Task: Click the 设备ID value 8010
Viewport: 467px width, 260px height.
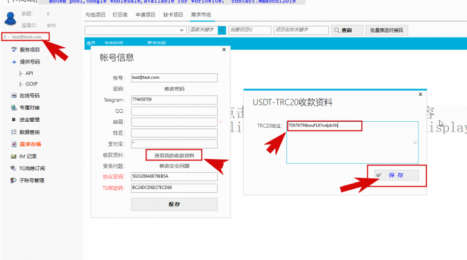Action: tap(51, 25)
